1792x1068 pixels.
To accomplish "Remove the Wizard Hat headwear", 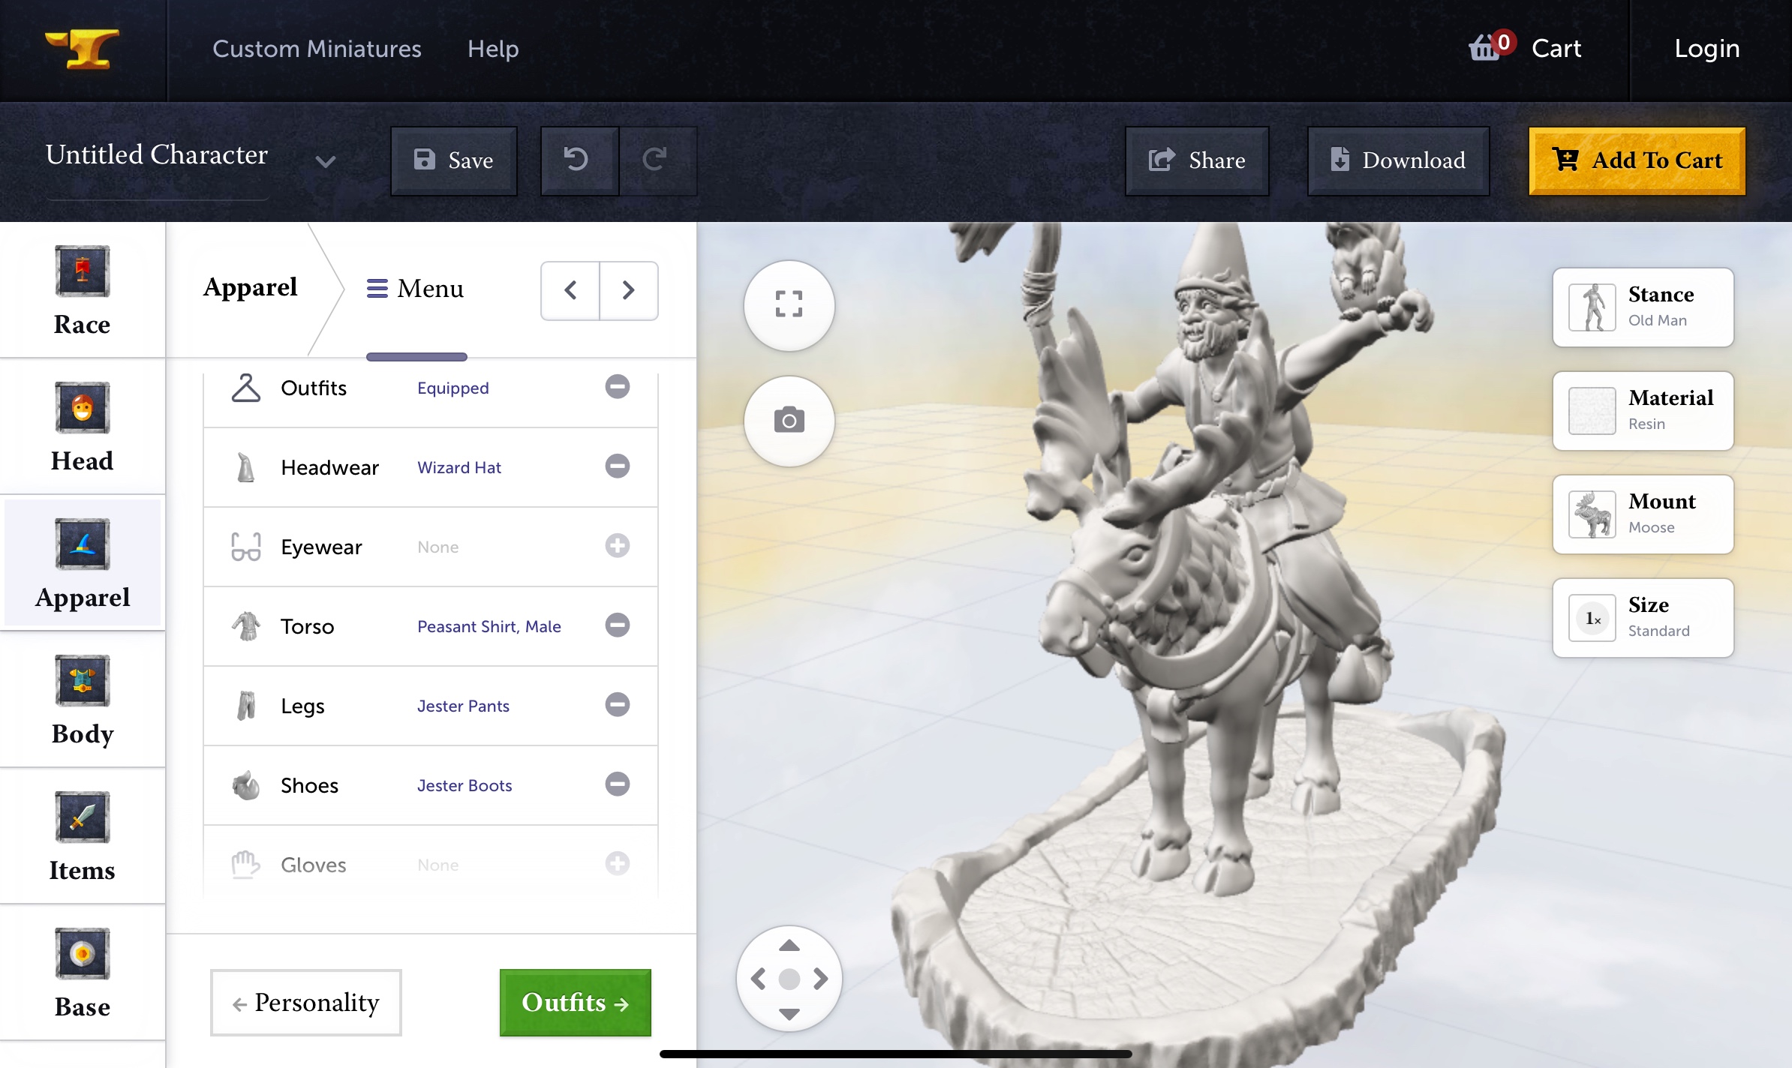I will pos(617,466).
